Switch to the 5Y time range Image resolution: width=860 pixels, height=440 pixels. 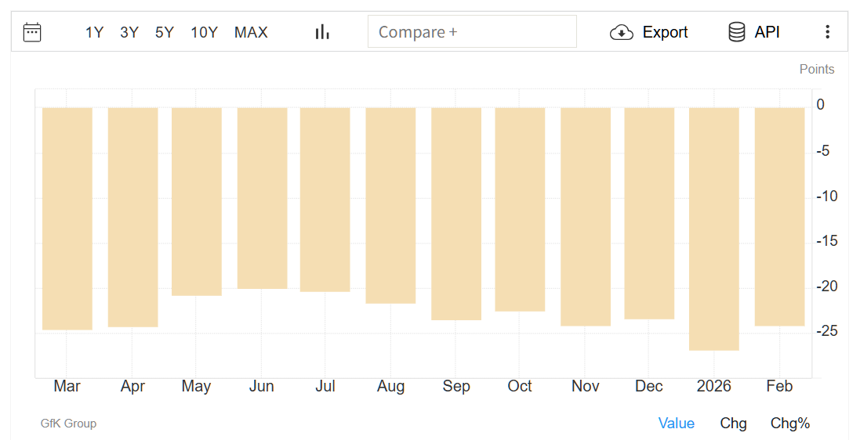[x=165, y=32]
